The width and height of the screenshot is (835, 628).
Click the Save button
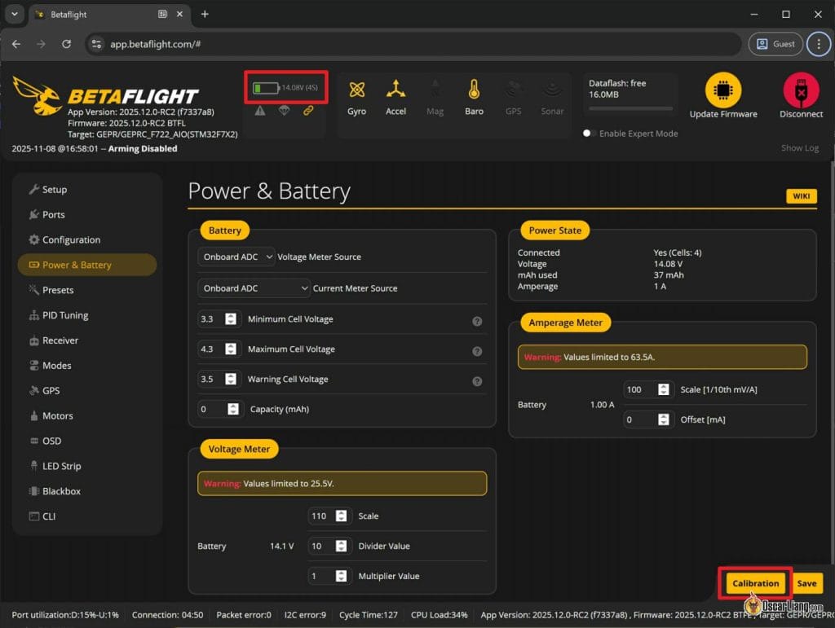806,583
